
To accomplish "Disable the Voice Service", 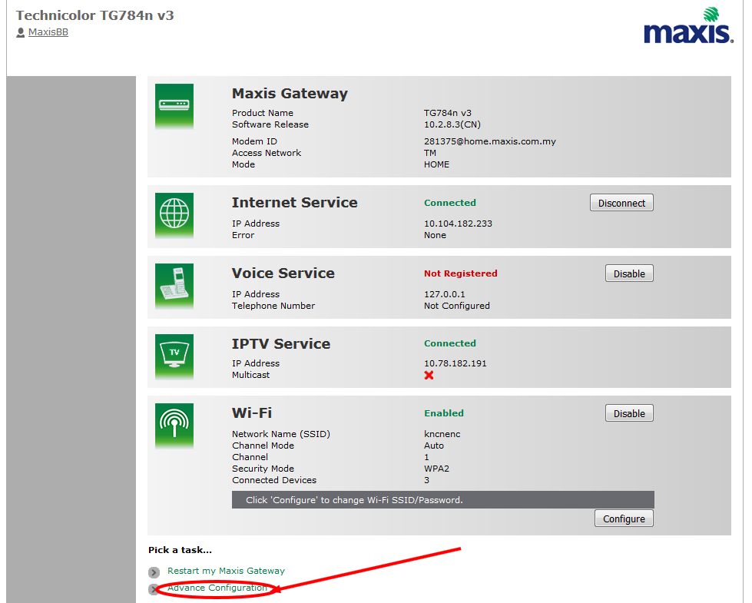I will pos(629,273).
